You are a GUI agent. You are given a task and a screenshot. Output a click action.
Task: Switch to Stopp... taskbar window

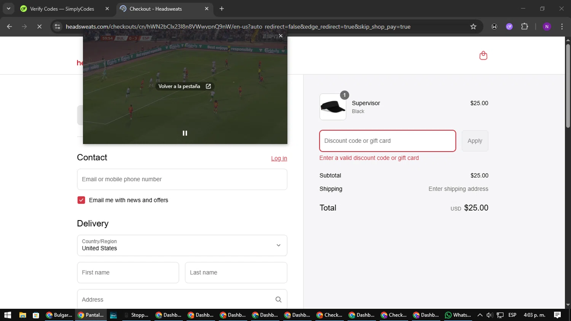pyautogui.click(x=137, y=315)
